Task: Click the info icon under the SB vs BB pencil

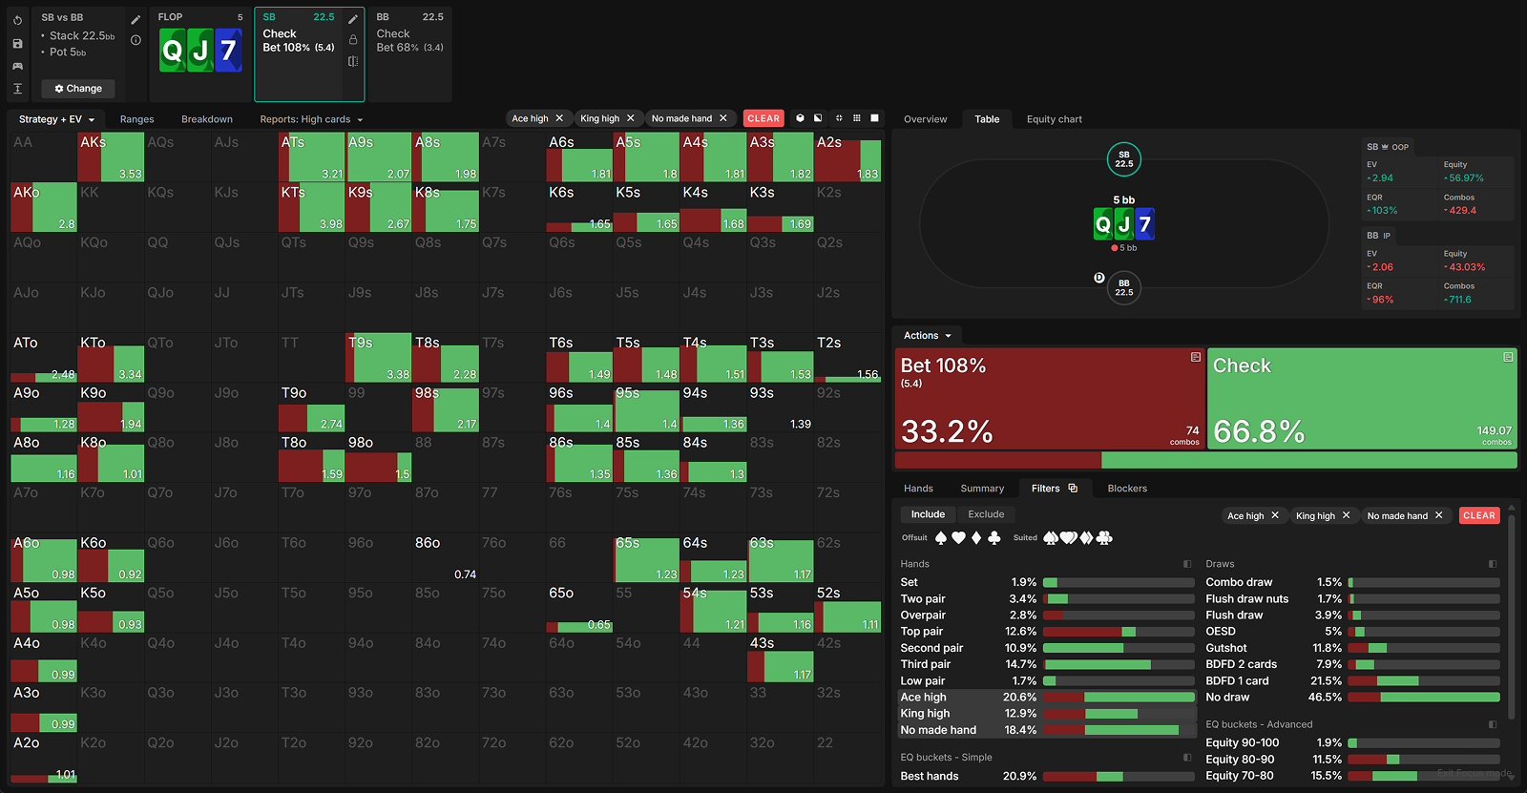Action: [x=136, y=40]
